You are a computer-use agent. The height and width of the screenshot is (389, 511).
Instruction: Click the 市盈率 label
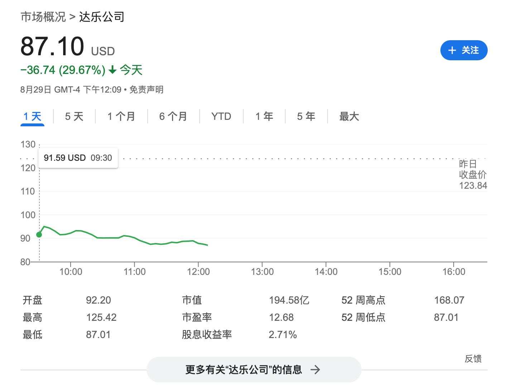pyautogui.click(x=197, y=317)
